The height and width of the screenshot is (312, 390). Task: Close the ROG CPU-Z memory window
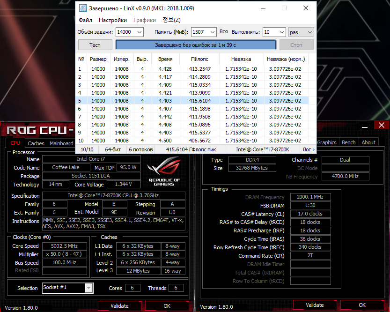pyautogui.click(x=381, y=125)
